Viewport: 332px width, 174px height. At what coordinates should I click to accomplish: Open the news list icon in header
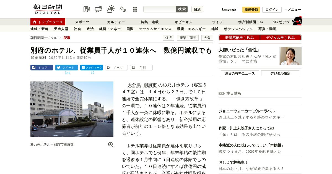87,9
